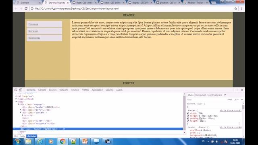Toggle the .cls class editor button
258x145 pixels.
coord(236,99)
